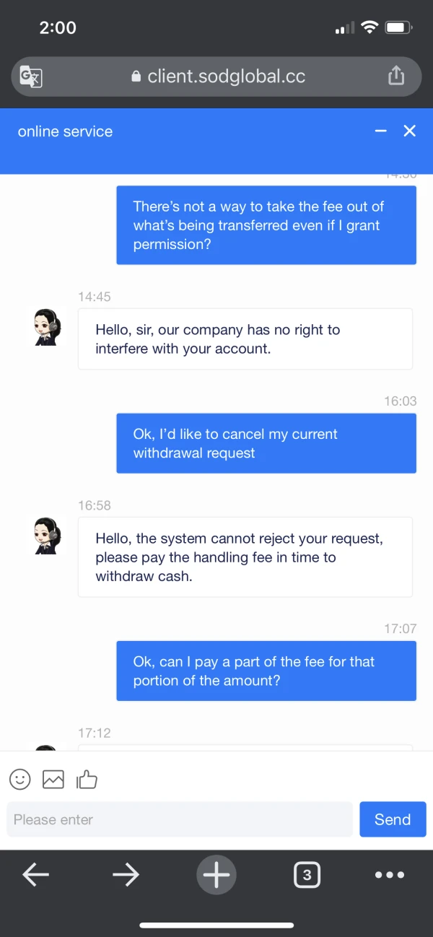
Task: Open the browser three-dots menu
Action: pyautogui.click(x=390, y=875)
